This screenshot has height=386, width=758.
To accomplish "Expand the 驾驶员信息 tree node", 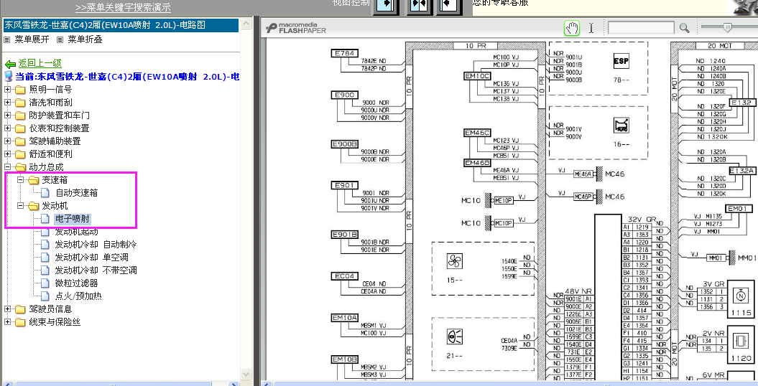I will 8,309.
